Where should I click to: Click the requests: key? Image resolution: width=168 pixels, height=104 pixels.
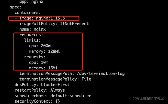coord(35,57)
